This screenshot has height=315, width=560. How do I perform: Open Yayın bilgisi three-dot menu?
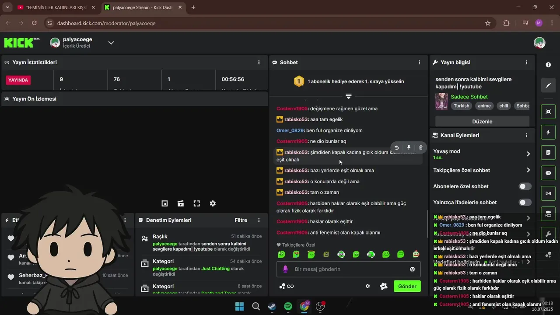coord(526,63)
